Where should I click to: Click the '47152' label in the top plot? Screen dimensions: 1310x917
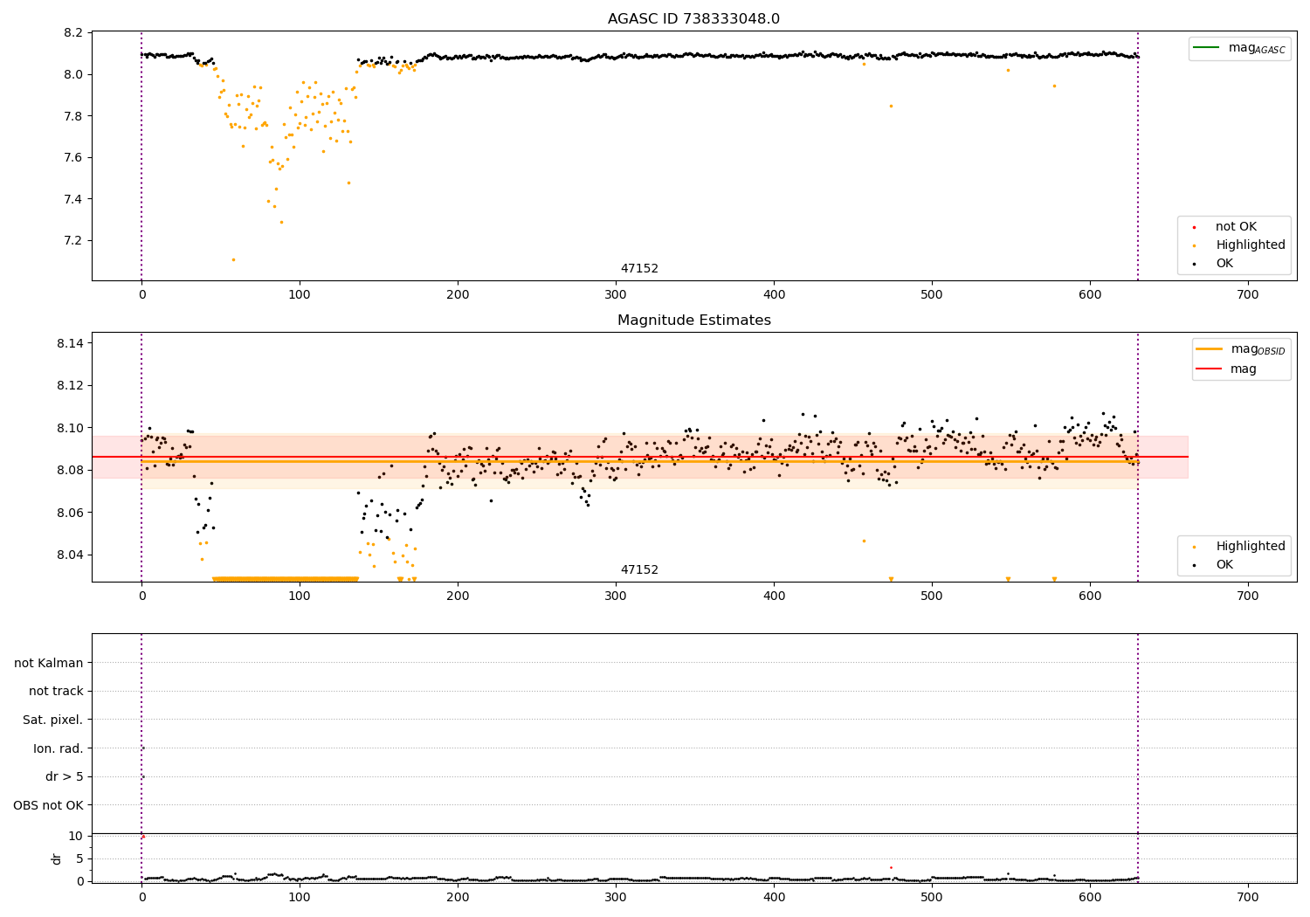(x=639, y=269)
